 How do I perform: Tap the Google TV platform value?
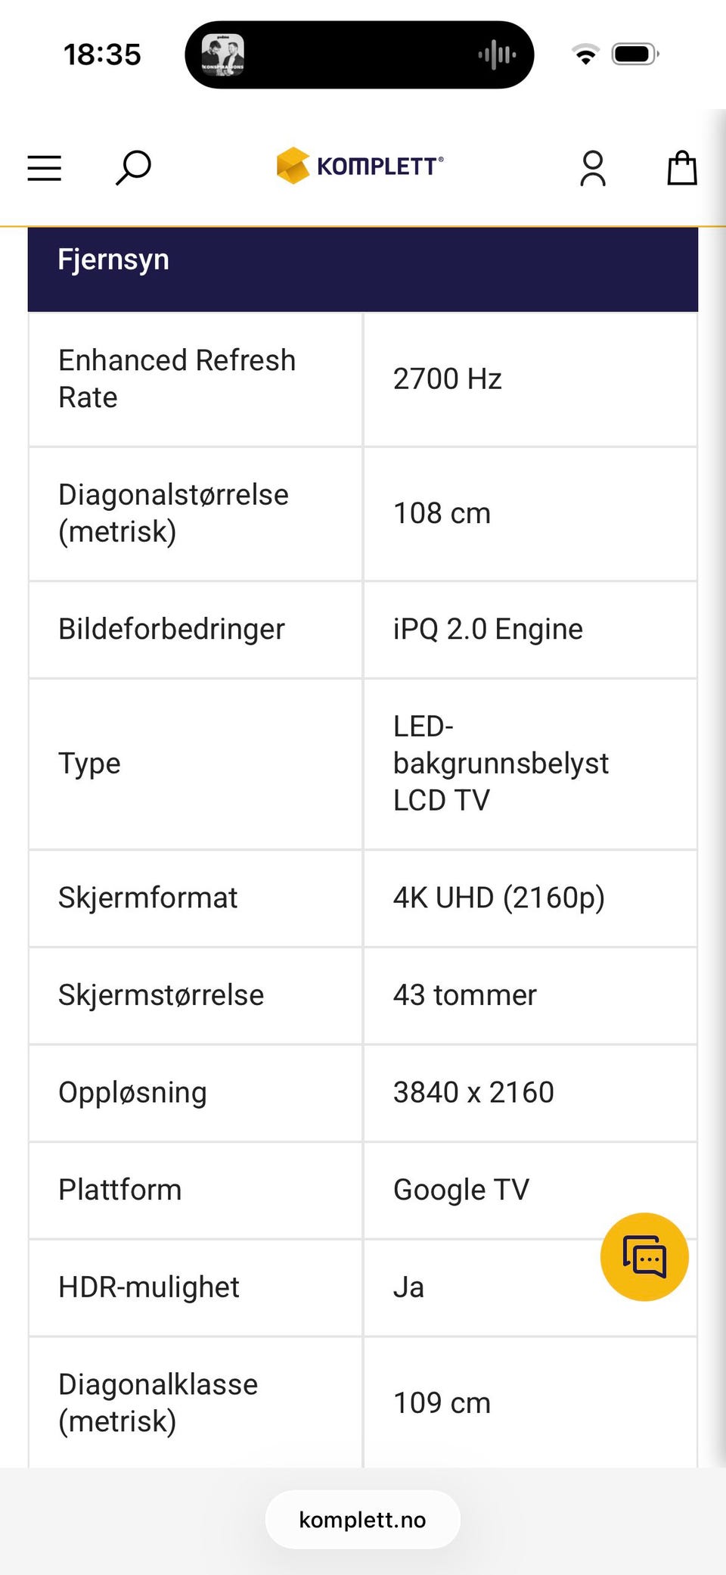[461, 1191]
